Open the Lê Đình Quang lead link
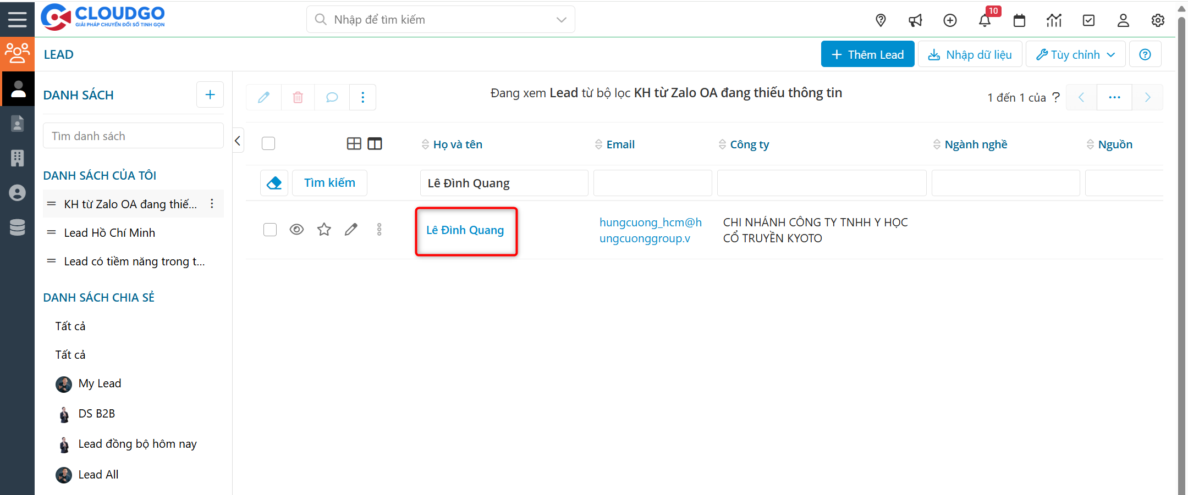This screenshot has height=495, width=1188. 465,230
